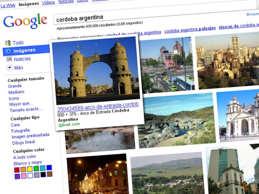Open related search sierras de cordoba
The width and height of the screenshot is (259, 194).
[239, 26]
